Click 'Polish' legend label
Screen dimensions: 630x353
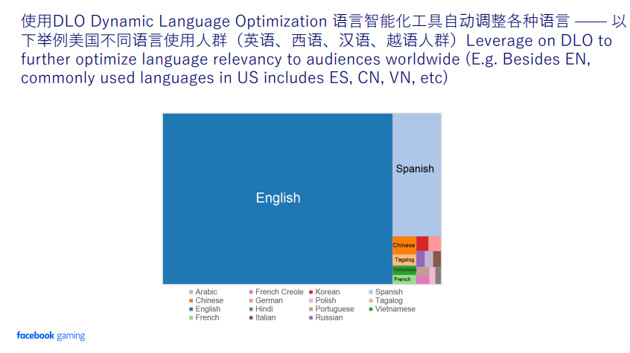click(x=325, y=300)
